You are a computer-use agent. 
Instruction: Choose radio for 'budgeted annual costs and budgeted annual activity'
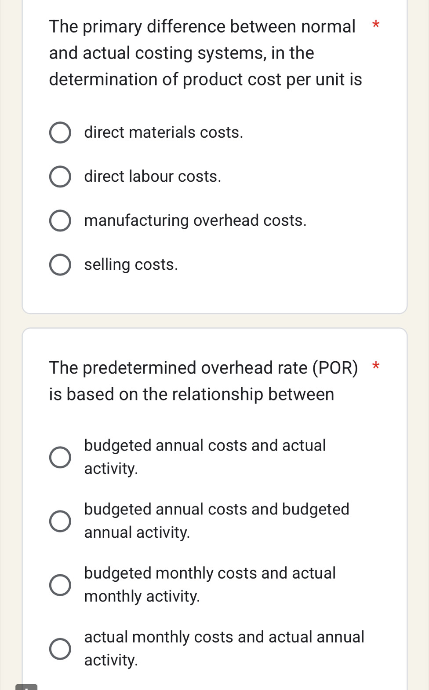click(x=60, y=521)
